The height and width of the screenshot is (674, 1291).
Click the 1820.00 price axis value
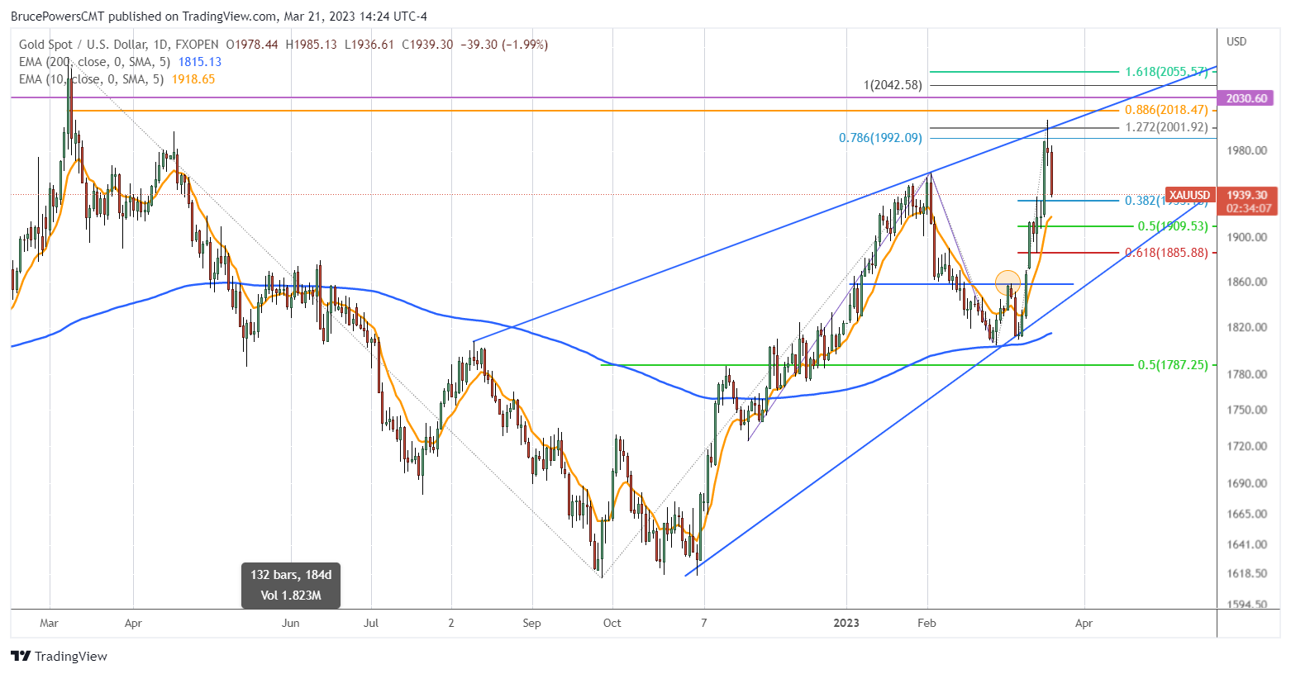click(x=1246, y=327)
